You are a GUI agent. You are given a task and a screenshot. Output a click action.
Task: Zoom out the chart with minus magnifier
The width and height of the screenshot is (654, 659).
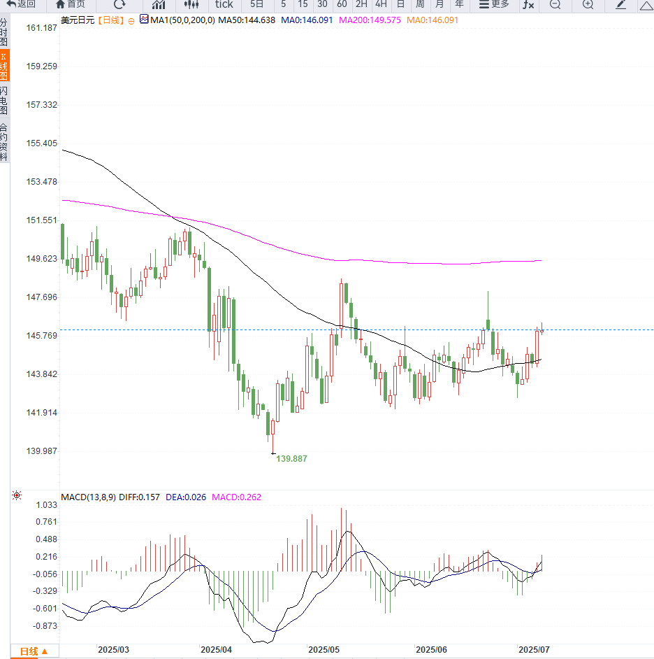555,5
